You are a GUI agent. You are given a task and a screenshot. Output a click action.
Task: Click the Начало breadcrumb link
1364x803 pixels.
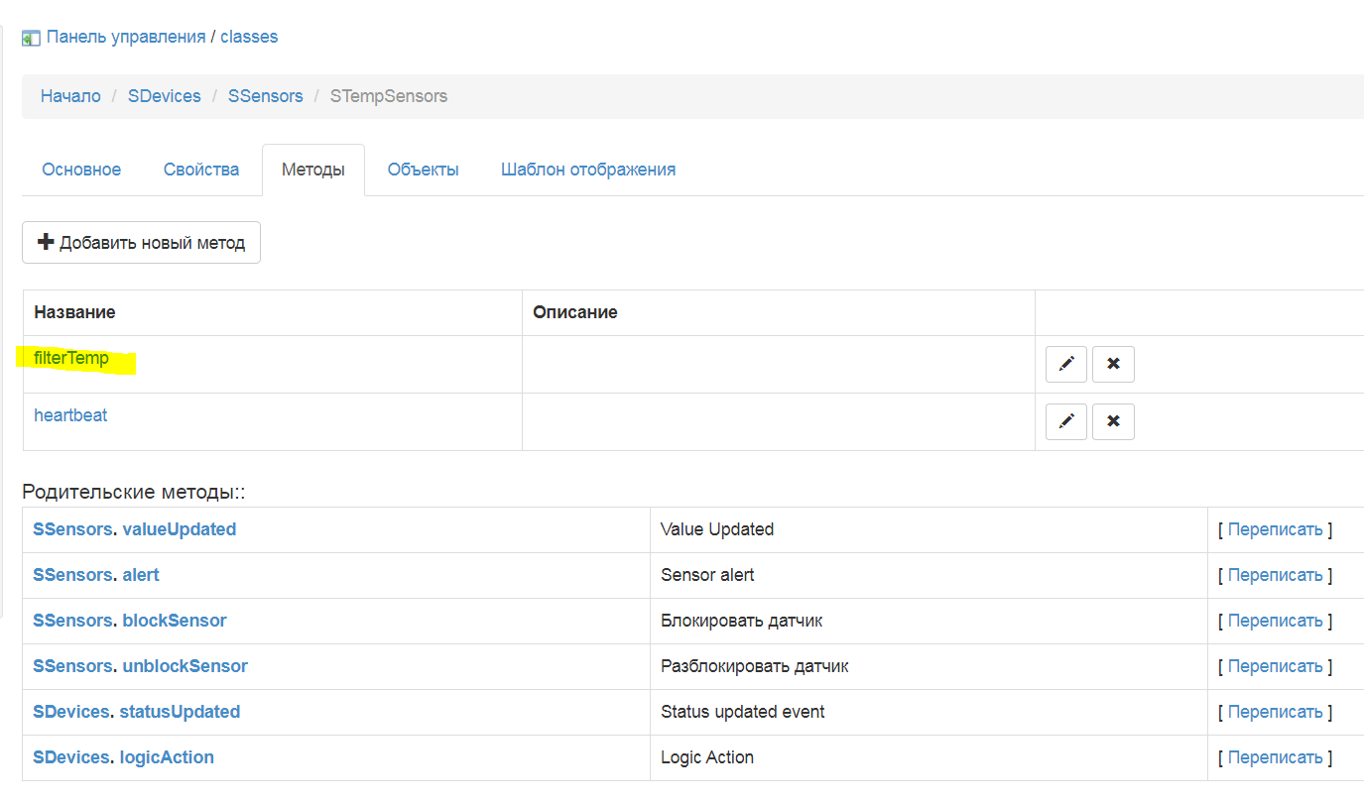[x=70, y=96]
